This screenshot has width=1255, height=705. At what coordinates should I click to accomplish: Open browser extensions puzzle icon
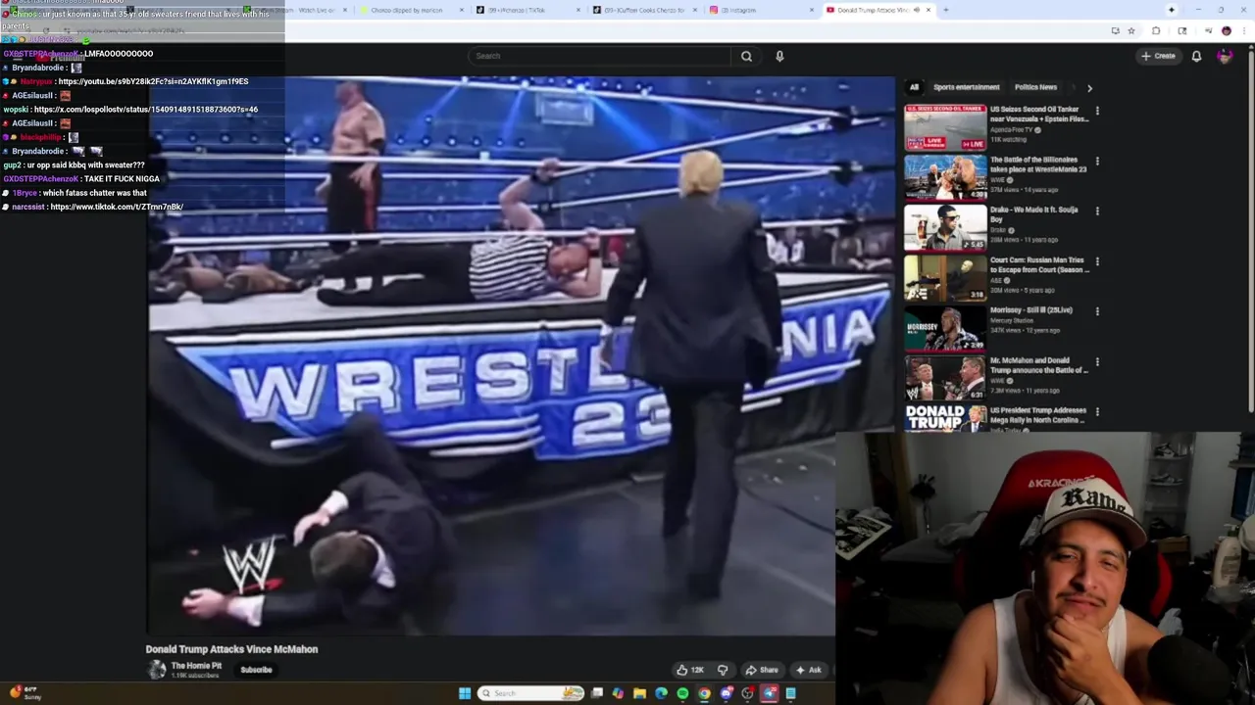click(x=1156, y=31)
